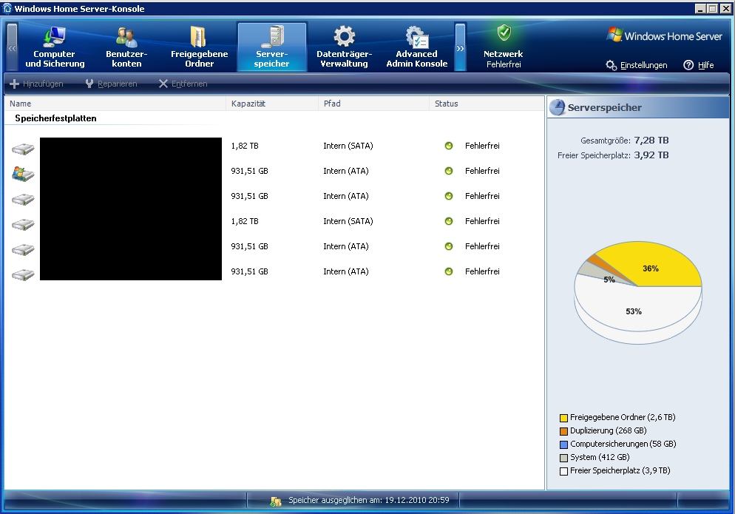
Task: Click the white Freier Speicherplatz legend swatch
Action: point(563,471)
